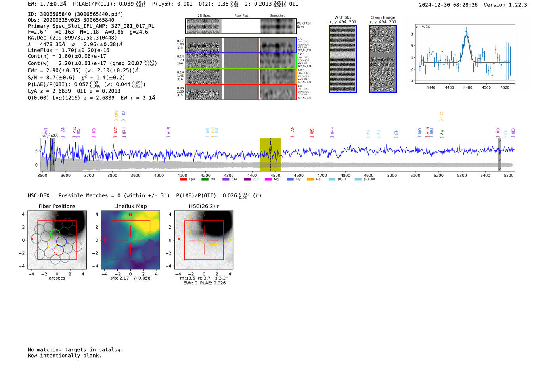
Task: Click the Q(z): 0.35 header value
Action: pyautogui.click(x=219, y=4)
